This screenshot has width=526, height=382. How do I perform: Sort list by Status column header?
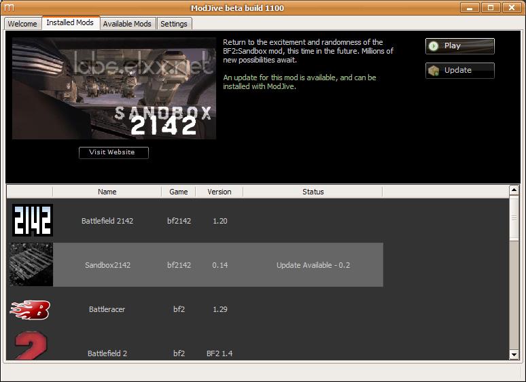pyautogui.click(x=313, y=192)
